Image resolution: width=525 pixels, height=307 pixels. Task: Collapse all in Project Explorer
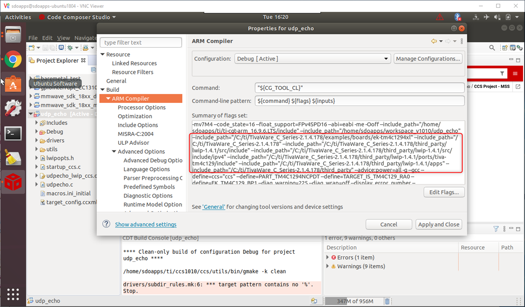point(94,70)
